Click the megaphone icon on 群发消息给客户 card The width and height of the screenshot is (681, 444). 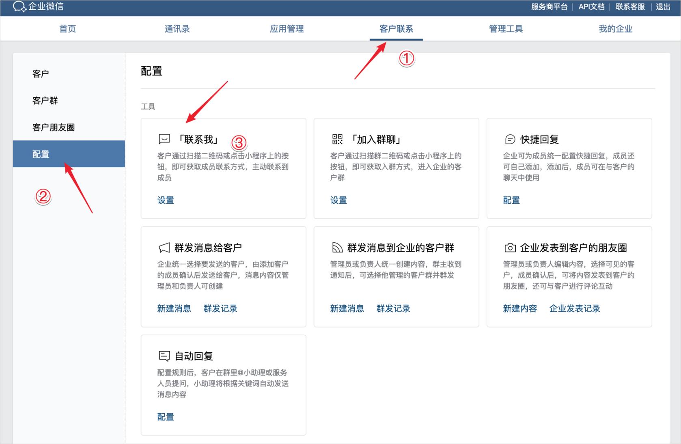[164, 247]
